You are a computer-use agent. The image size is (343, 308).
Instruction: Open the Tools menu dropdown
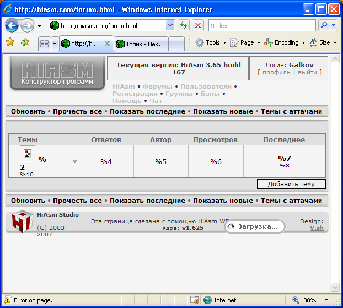212,42
